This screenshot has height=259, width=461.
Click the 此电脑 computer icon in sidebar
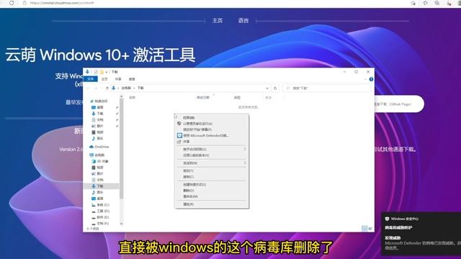coord(91,155)
